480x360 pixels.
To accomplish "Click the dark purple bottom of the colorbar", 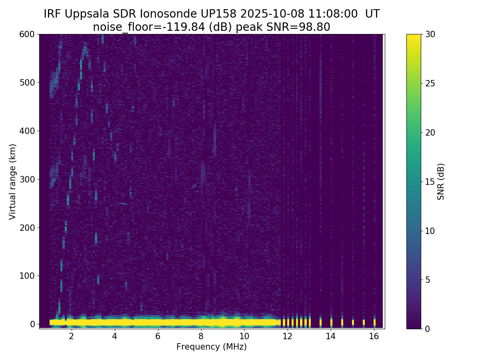I will tap(414, 326).
